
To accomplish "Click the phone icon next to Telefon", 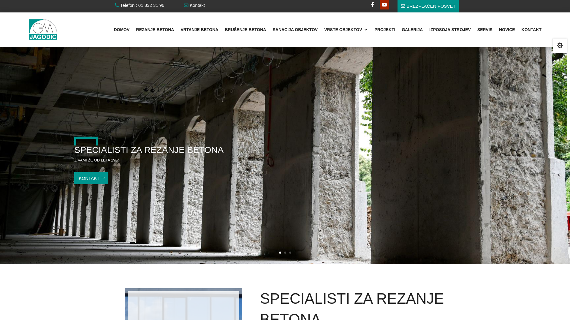I will pyautogui.click(x=117, y=5).
